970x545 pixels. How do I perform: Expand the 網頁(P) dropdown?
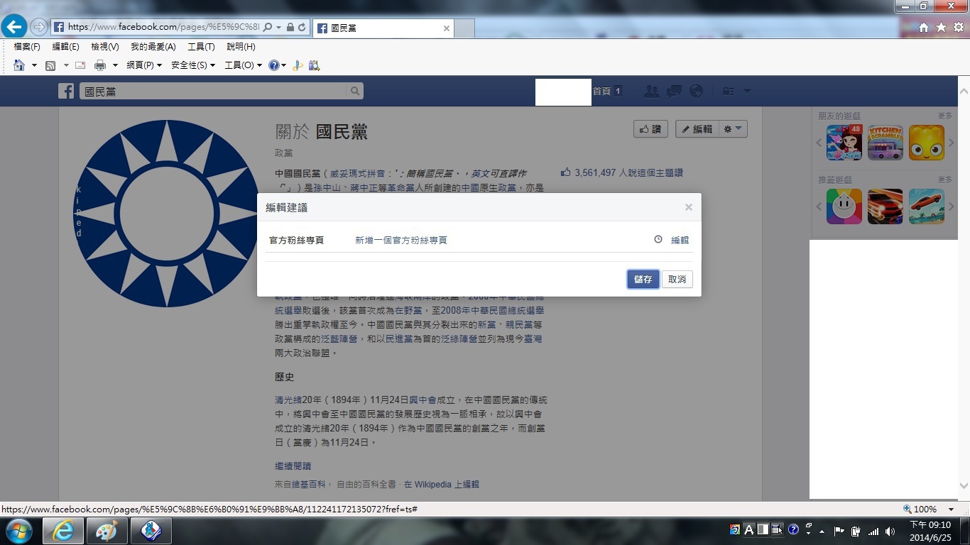(144, 65)
